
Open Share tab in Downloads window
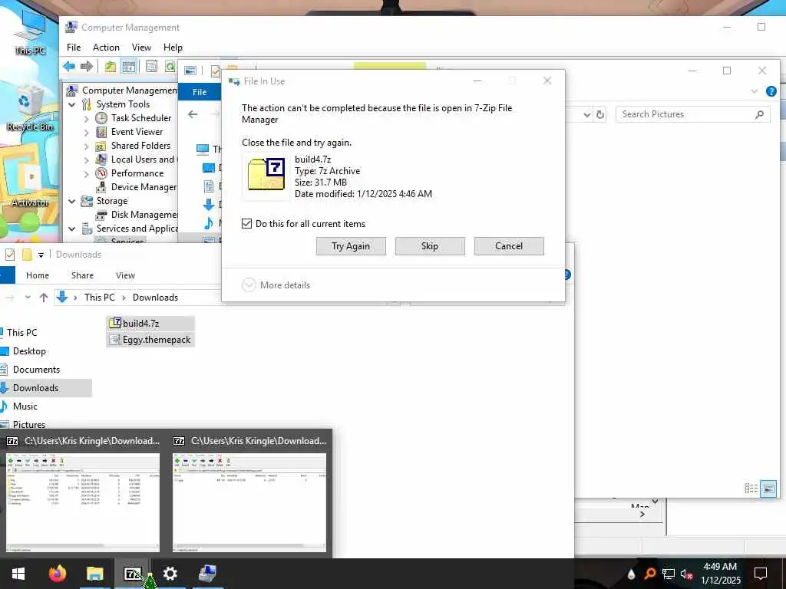point(82,275)
